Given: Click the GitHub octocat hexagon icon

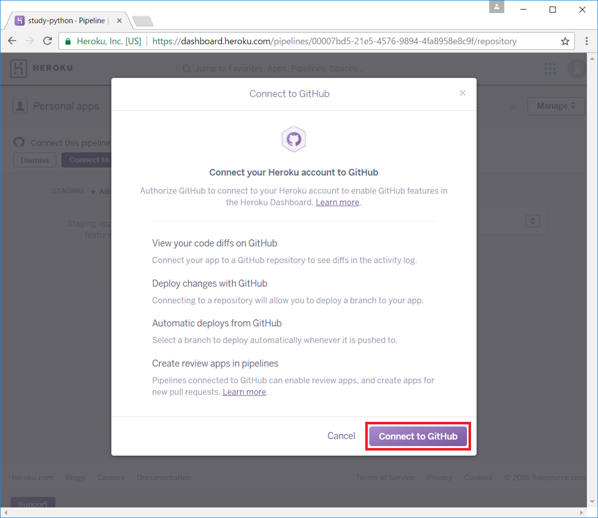Looking at the screenshot, I should tap(294, 139).
